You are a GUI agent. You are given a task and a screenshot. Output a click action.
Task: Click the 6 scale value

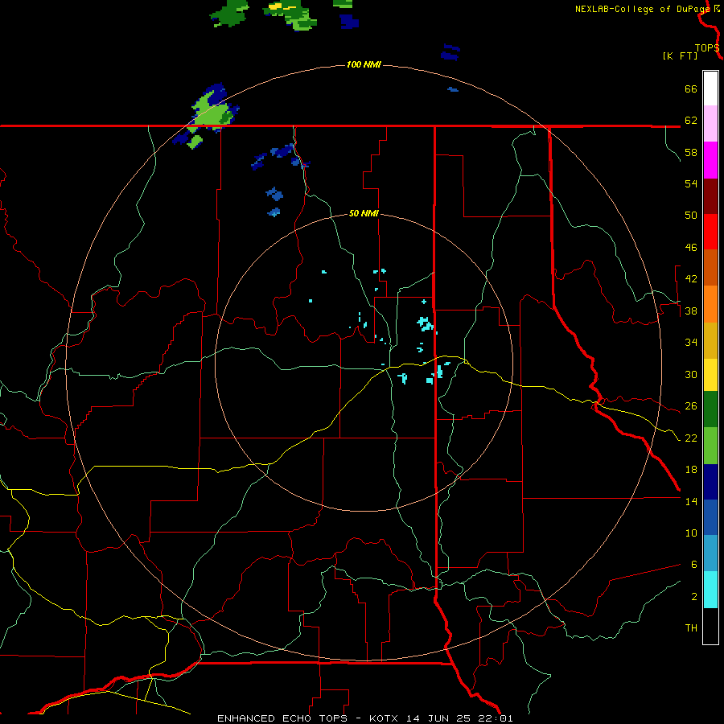coord(694,565)
